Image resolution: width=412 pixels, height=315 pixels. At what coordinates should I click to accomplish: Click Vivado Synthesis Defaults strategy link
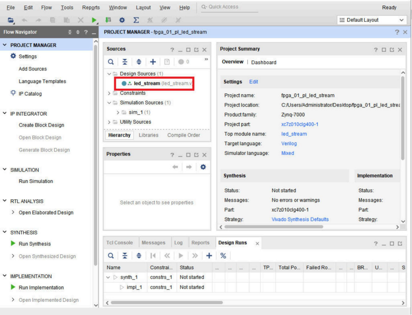point(300,219)
